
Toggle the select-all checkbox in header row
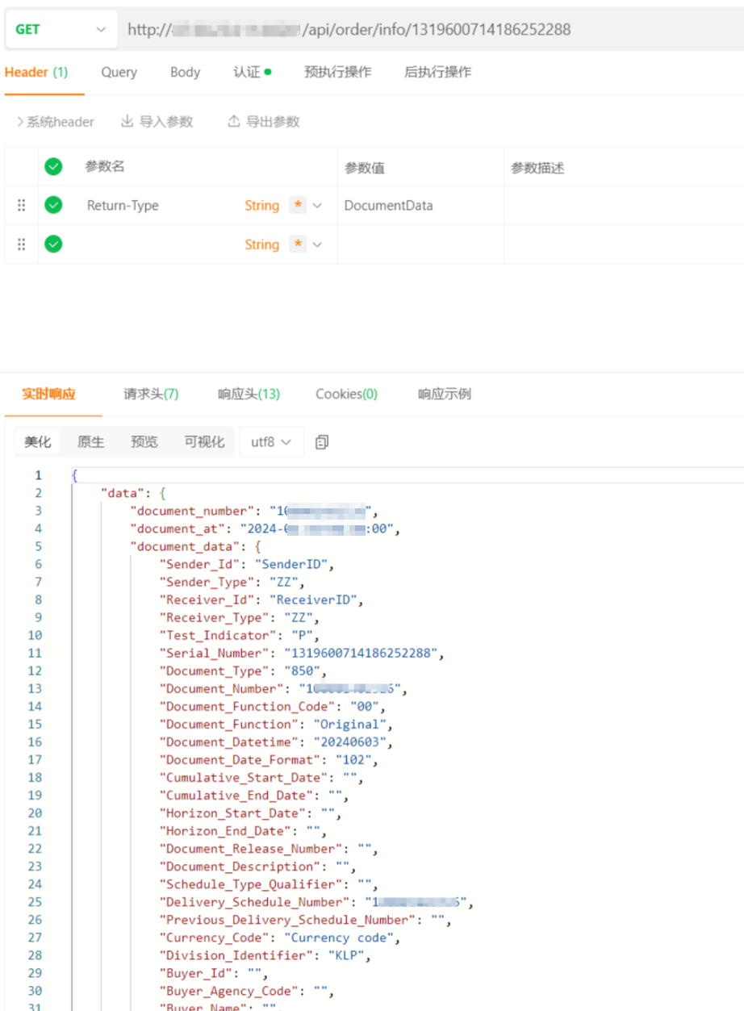click(x=53, y=167)
